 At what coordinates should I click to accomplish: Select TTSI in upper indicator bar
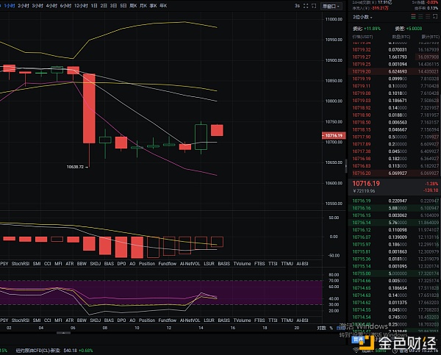click(x=273, y=264)
